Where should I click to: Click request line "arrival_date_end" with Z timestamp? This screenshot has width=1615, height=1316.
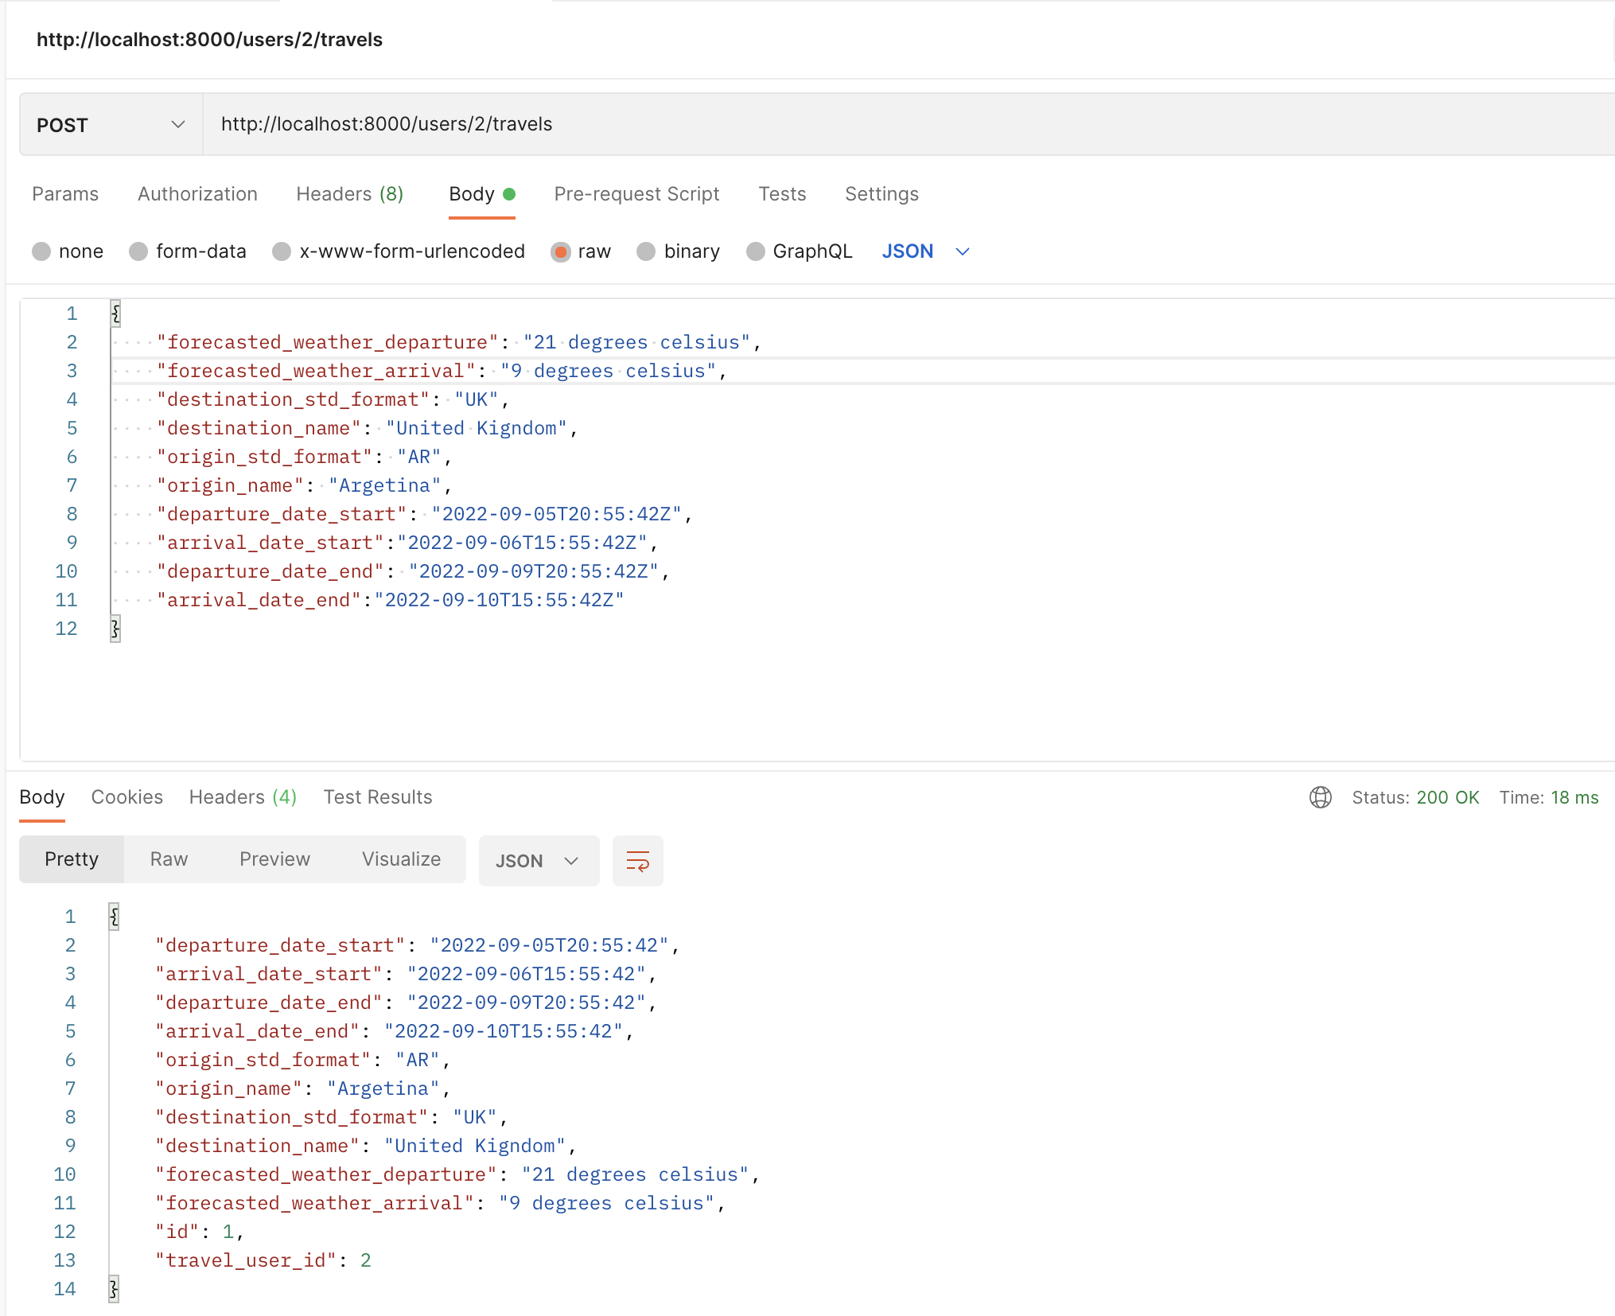tap(390, 600)
